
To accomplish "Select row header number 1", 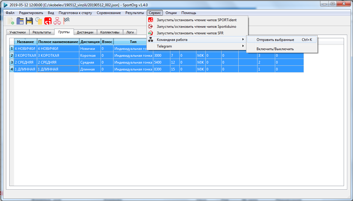I will pyautogui.click(x=12, y=48).
